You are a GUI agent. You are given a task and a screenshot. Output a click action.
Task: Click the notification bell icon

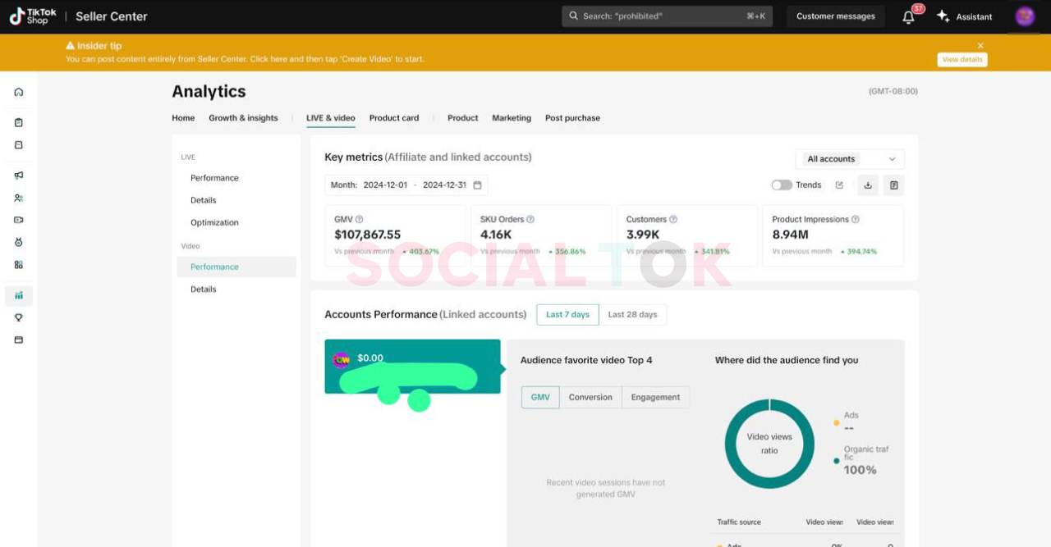point(908,17)
